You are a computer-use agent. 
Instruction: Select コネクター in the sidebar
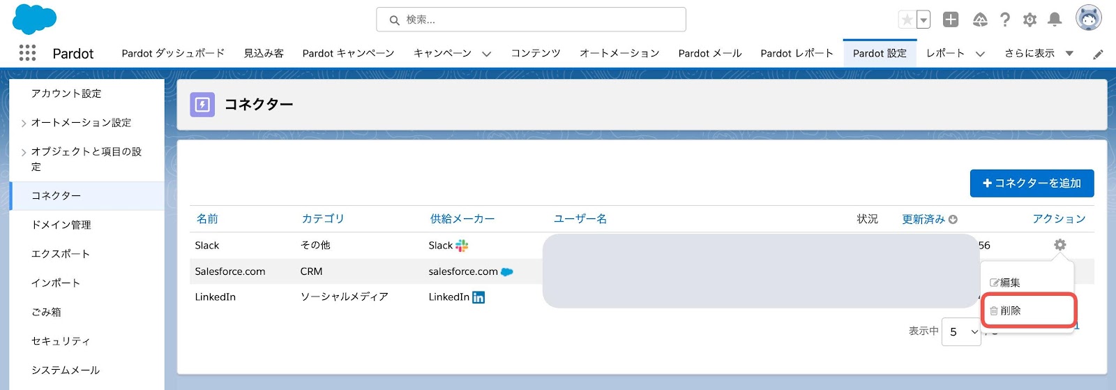pyautogui.click(x=87, y=196)
